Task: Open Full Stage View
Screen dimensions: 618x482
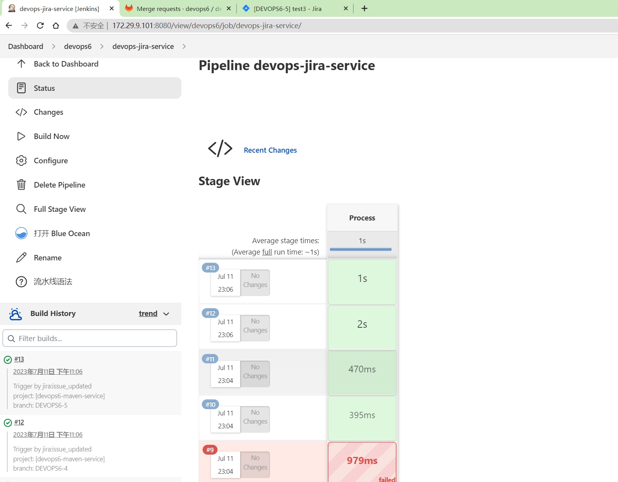Action: click(60, 209)
